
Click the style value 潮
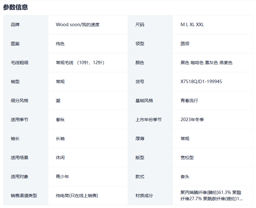pyautogui.click(x=58, y=101)
